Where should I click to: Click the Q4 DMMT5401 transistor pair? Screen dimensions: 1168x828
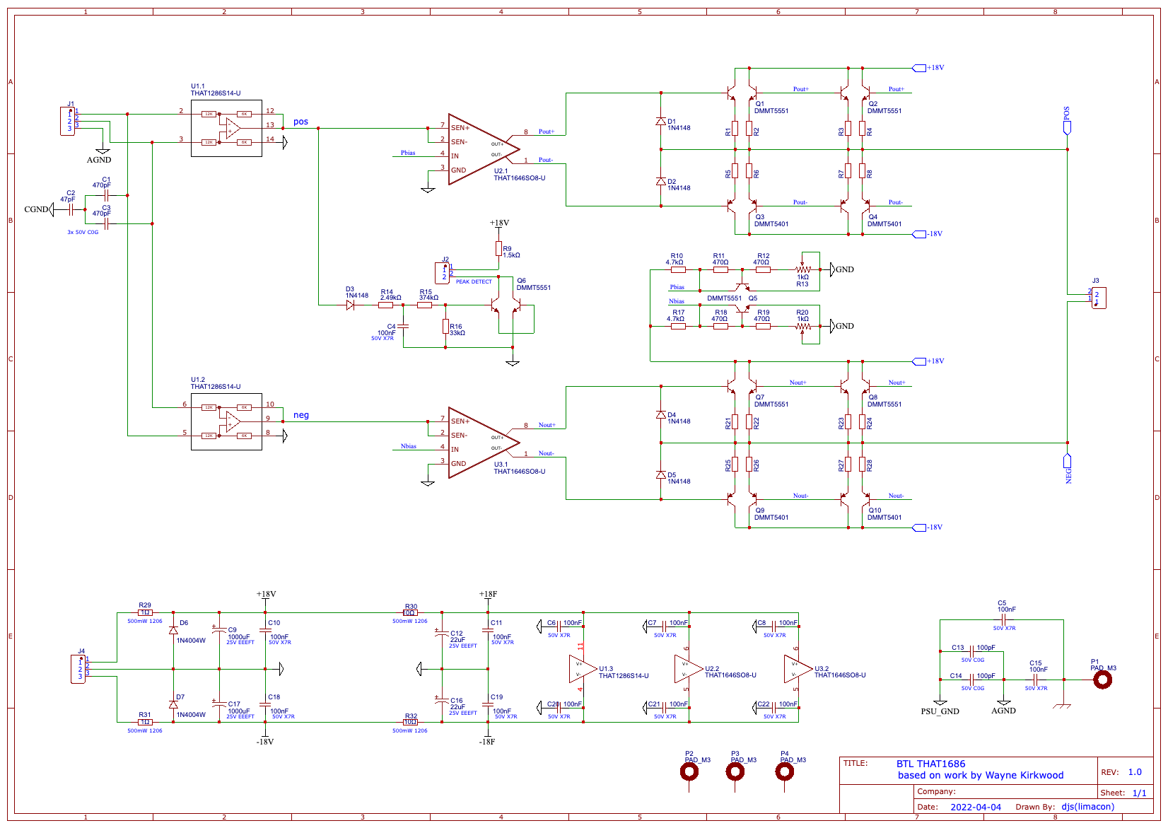855,206
